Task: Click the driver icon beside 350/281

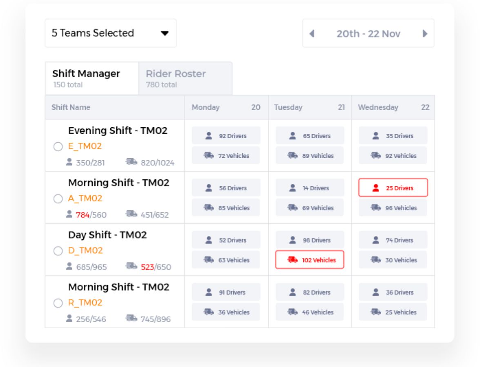Action: [x=69, y=162]
